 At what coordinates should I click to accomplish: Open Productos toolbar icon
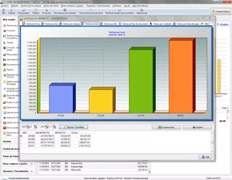tap(47, 11)
